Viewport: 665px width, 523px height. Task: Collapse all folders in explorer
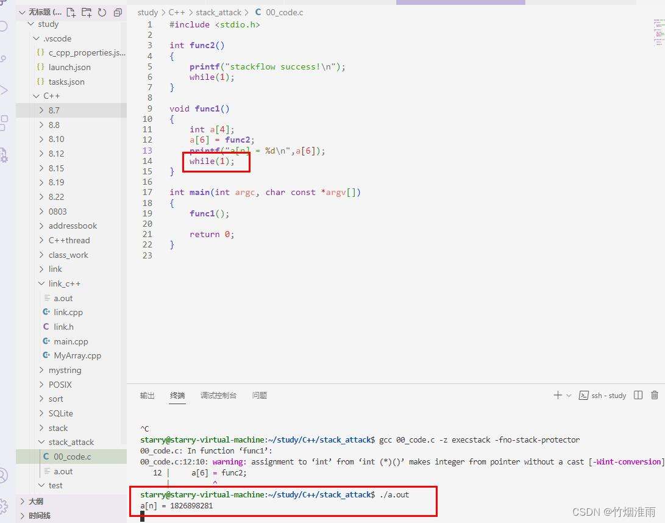(x=118, y=12)
